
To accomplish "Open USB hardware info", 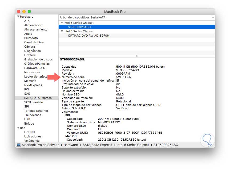I will coord(27,119).
